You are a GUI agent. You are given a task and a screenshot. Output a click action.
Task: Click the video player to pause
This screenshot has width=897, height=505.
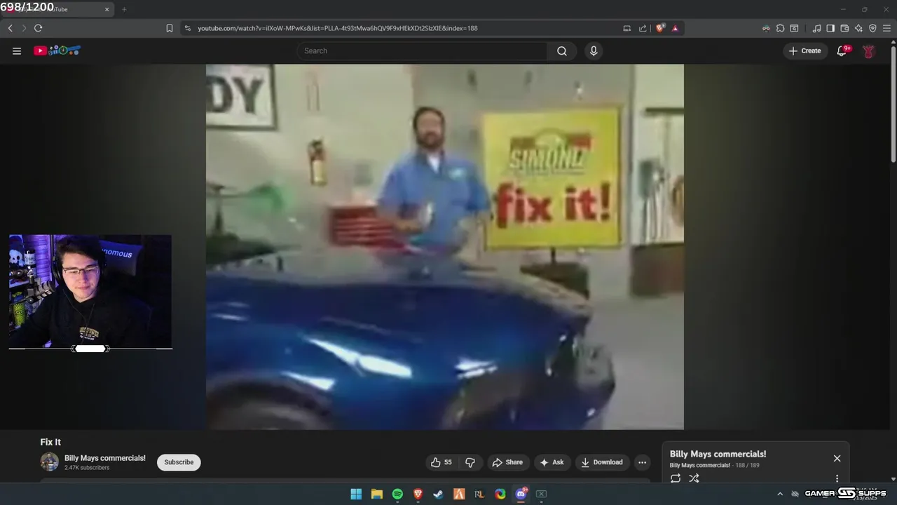(x=444, y=247)
